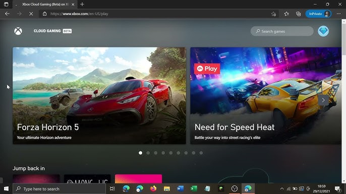The width and height of the screenshot is (346, 194).
Task: Select the ninth carousel dot
Action: point(201,153)
